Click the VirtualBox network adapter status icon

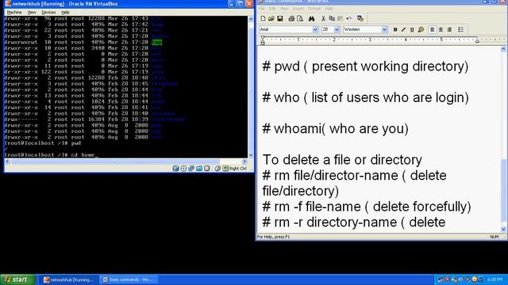pyautogui.click(x=191, y=169)
